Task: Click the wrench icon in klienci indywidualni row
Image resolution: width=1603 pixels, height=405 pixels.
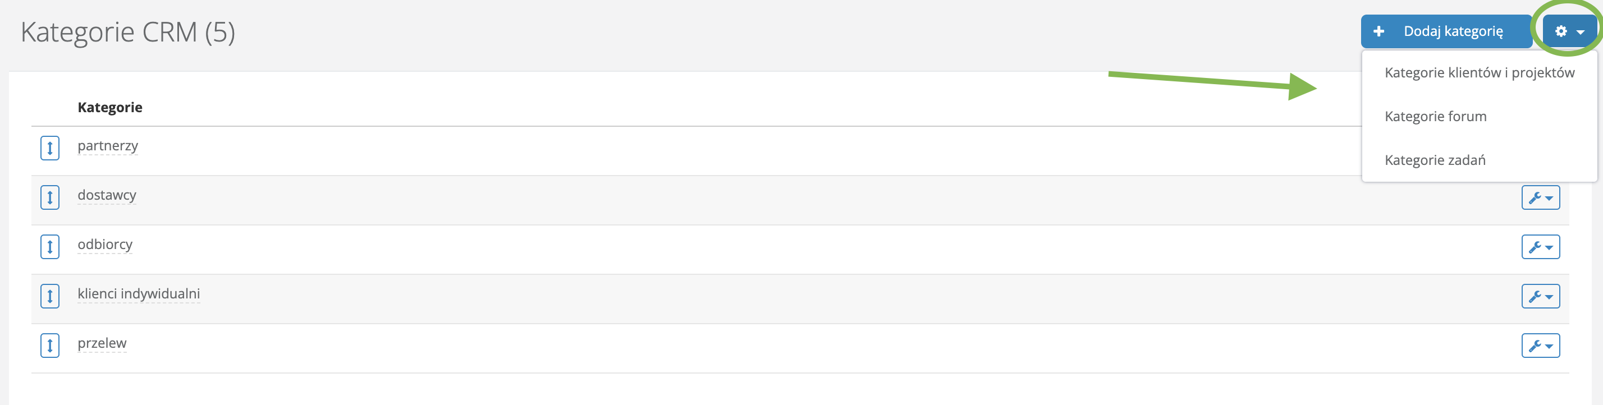Action: (1540, 296)
